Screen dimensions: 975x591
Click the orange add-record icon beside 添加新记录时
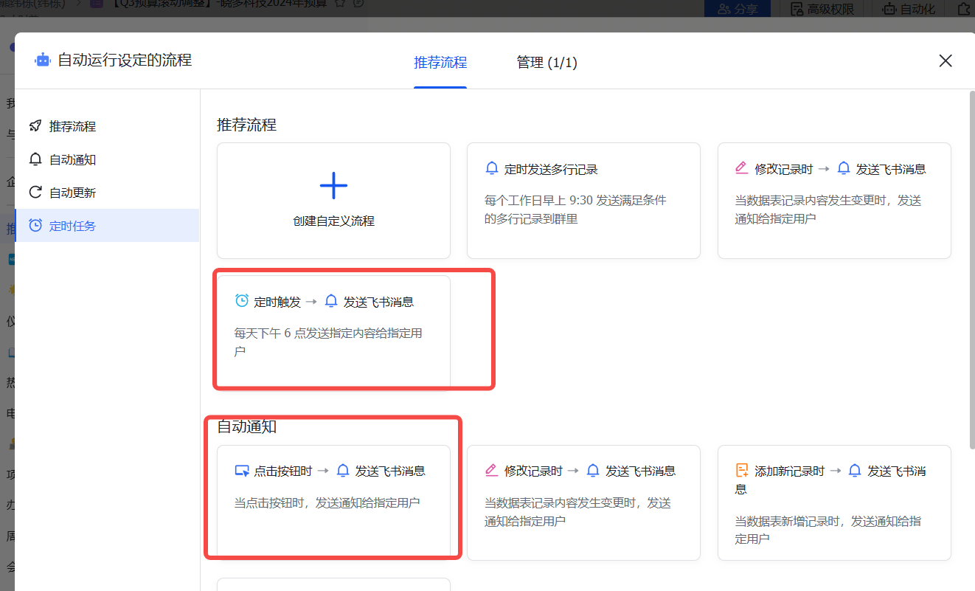[x=742, y=471]
